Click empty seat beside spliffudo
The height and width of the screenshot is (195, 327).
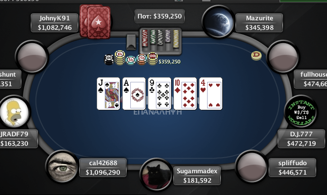[x=252, y=166]
